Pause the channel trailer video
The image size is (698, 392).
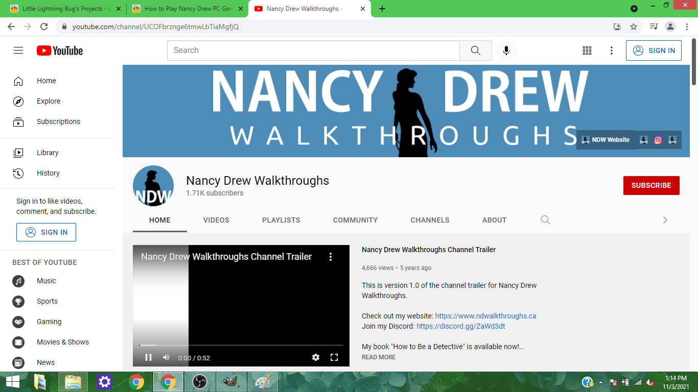(x=148, y=357)
